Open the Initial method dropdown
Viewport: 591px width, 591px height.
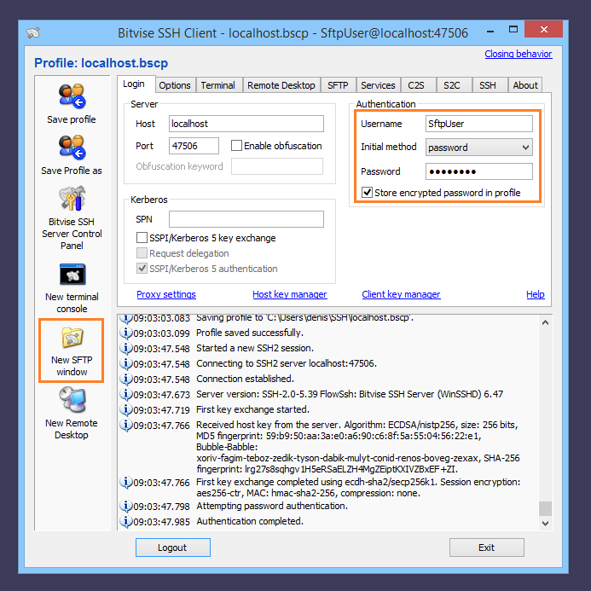pos(479,148)
